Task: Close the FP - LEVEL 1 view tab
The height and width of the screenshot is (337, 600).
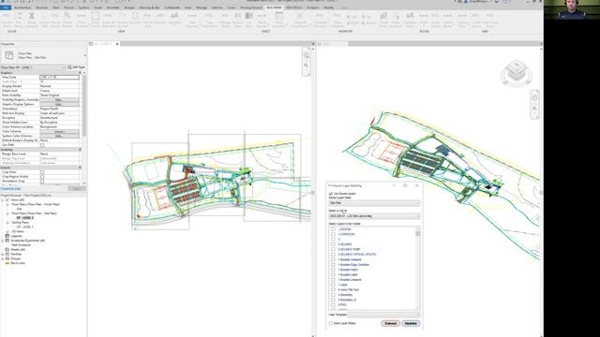Action: tap(117, 44)
